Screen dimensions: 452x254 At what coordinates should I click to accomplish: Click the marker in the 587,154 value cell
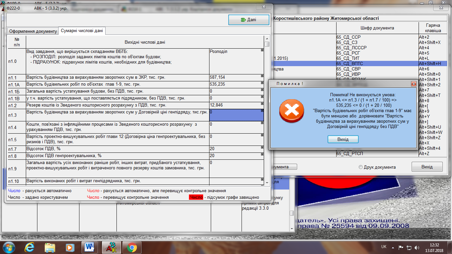pos(262,76)
